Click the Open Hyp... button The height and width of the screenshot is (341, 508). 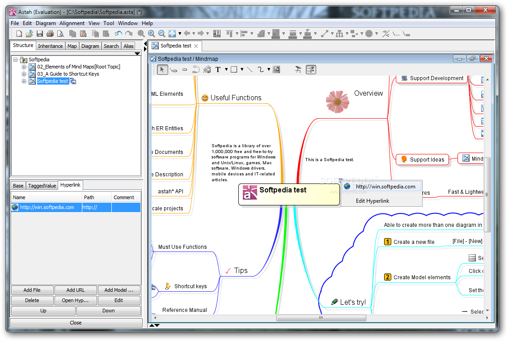76,300
